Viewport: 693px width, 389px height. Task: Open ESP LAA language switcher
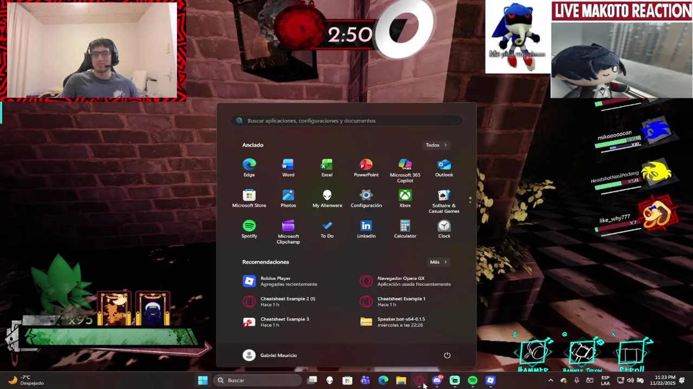click(x=605, y=380)
